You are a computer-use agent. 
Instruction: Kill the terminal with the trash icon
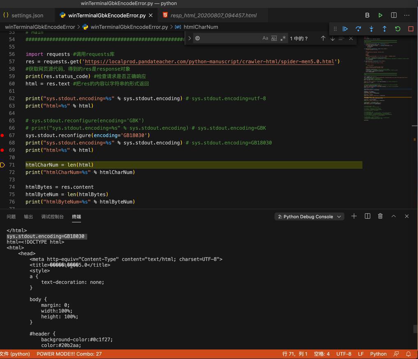click(x=380, y=216)
